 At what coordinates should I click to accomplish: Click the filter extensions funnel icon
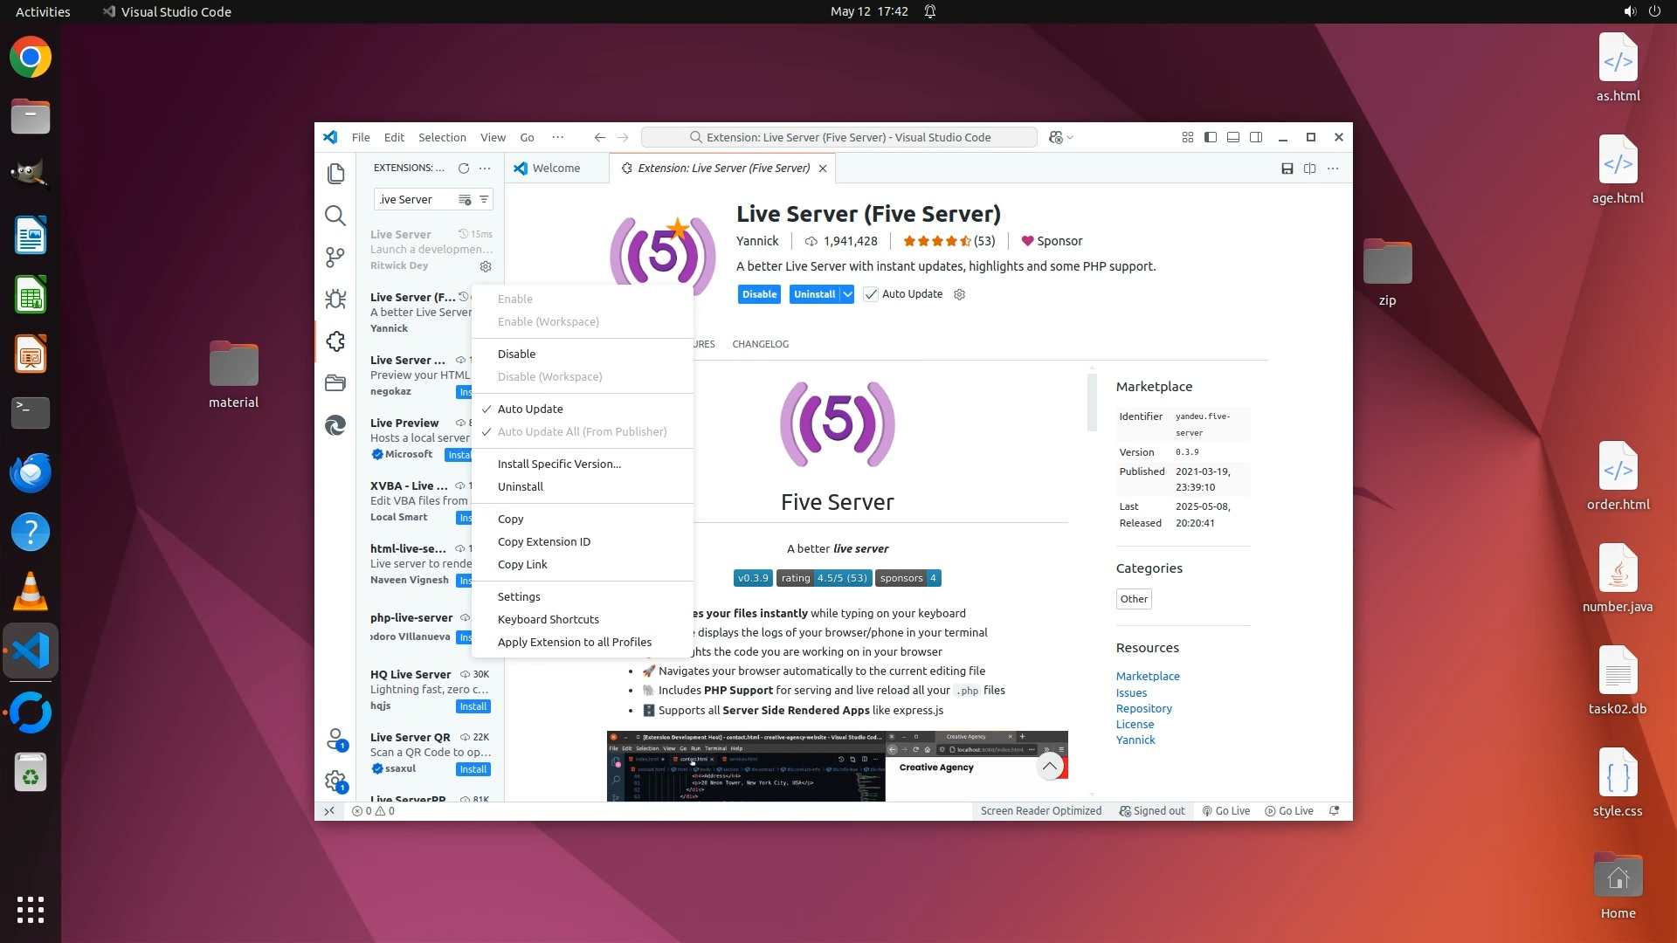click(484, 199)
